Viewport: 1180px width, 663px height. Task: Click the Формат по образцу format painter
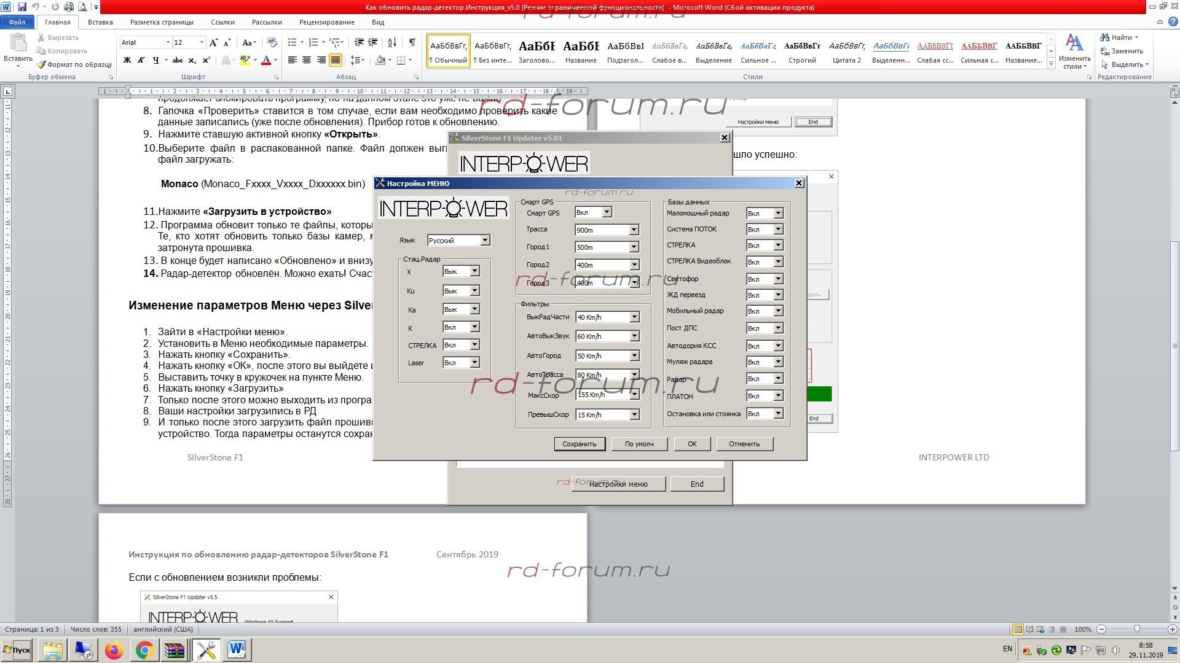[74, 64]
